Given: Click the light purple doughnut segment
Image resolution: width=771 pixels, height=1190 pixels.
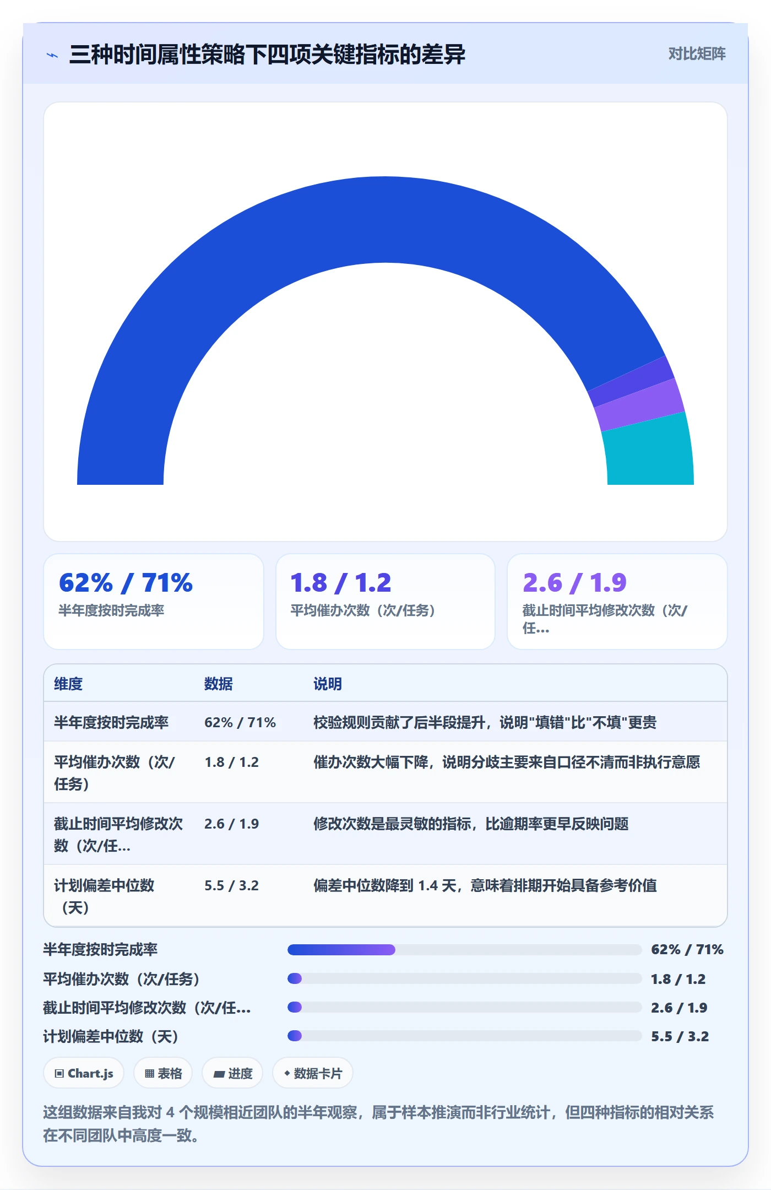Looking at the screenshot, I should (x=642, y=405).
